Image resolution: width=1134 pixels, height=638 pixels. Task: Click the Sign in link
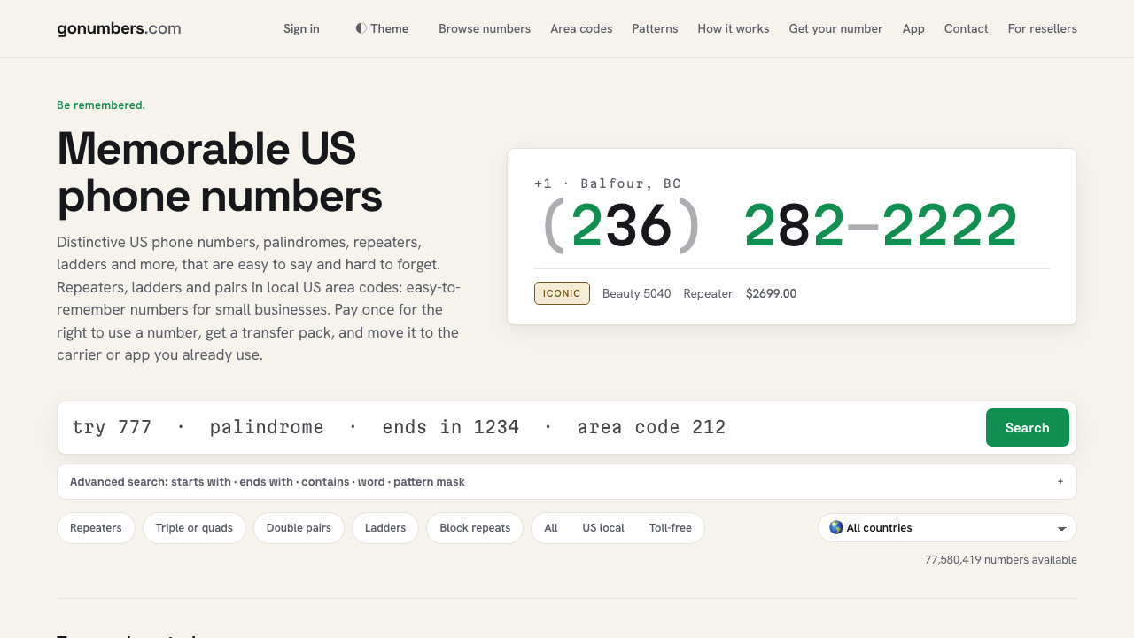pos(301,28)
